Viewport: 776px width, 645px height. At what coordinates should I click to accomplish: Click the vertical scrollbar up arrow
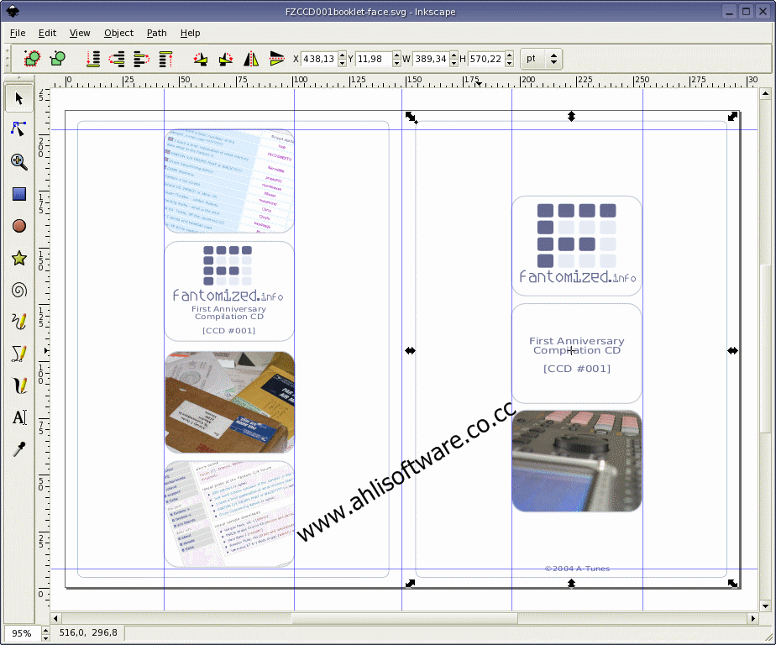point(765,93)
